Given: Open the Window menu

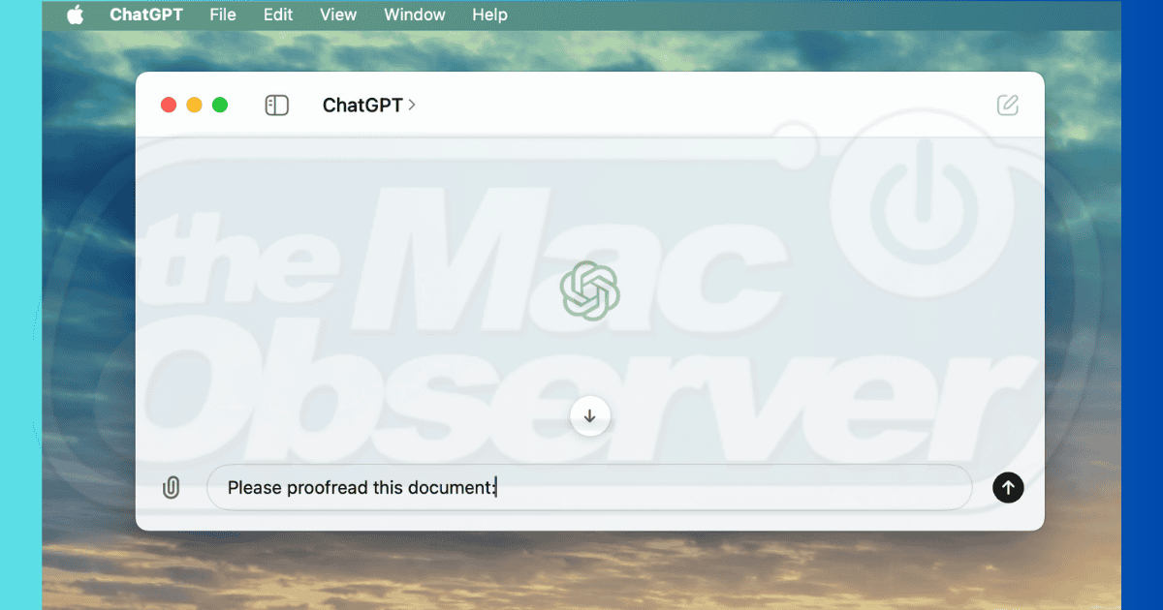Looking at the screenshot, I should point(415,15).
